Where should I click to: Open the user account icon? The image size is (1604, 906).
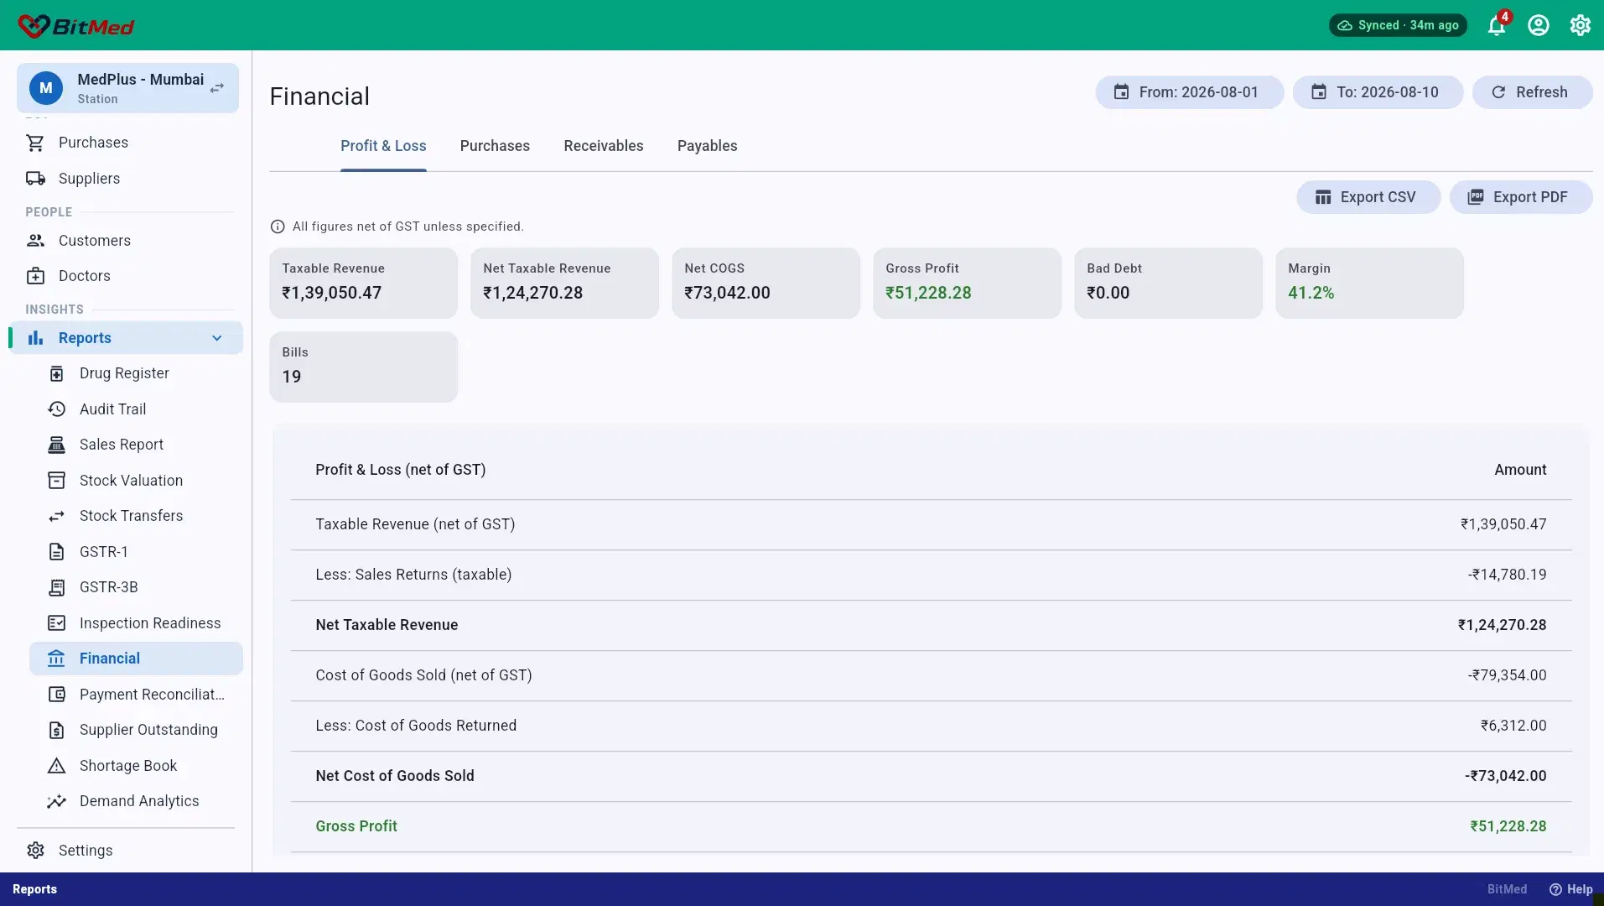1539,25
